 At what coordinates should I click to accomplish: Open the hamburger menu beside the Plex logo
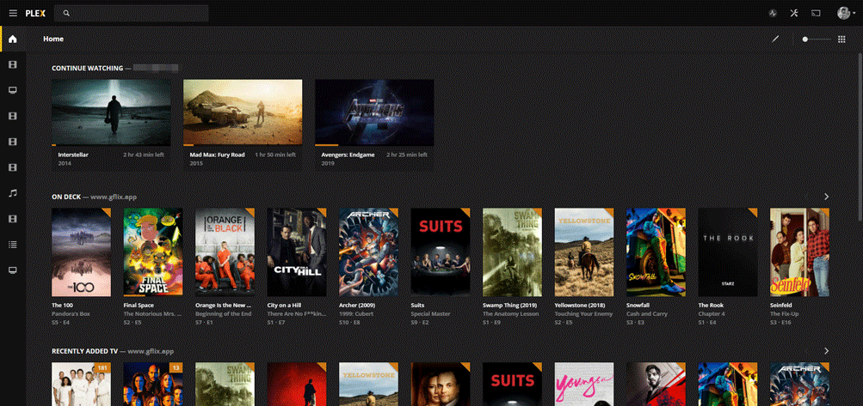pyautogui.click(x=13, y=14)
